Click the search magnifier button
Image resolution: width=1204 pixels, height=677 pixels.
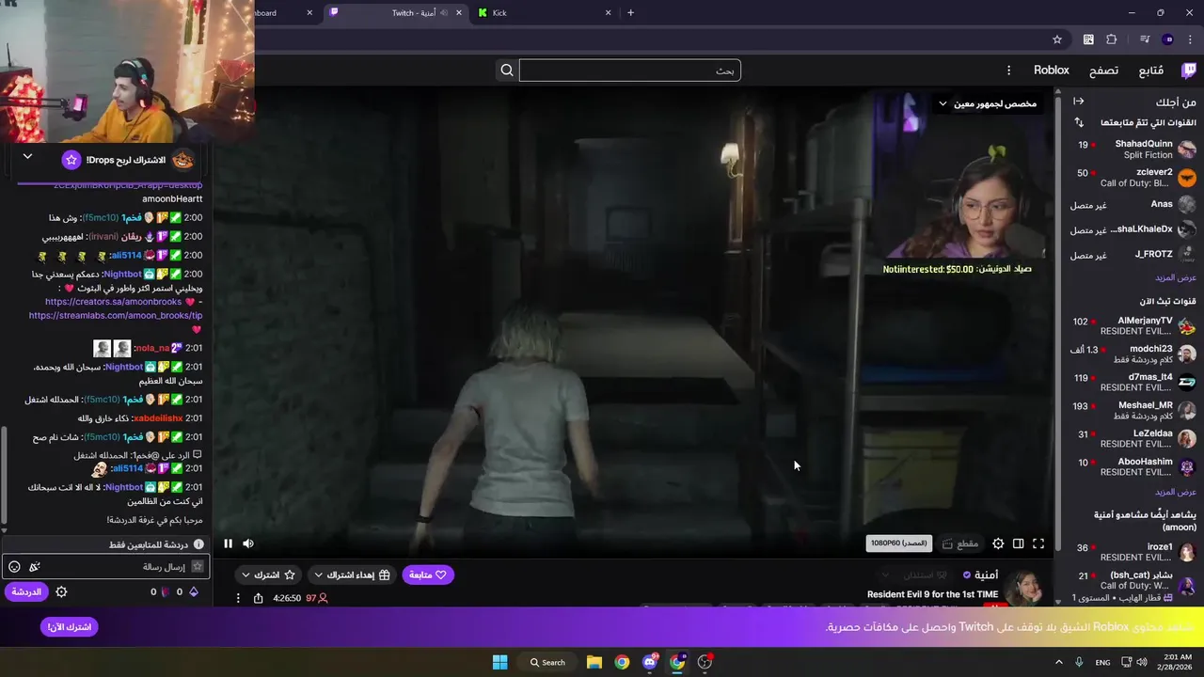point(507,71)
